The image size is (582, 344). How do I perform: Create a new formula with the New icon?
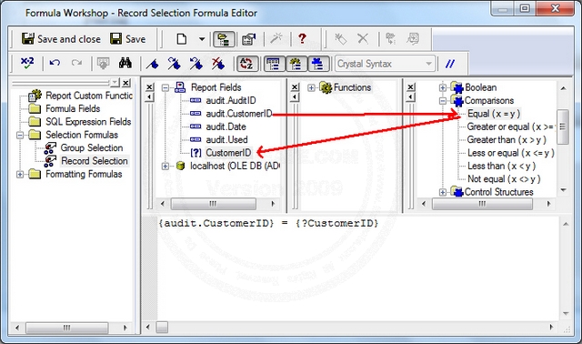[x=182, y=39]
